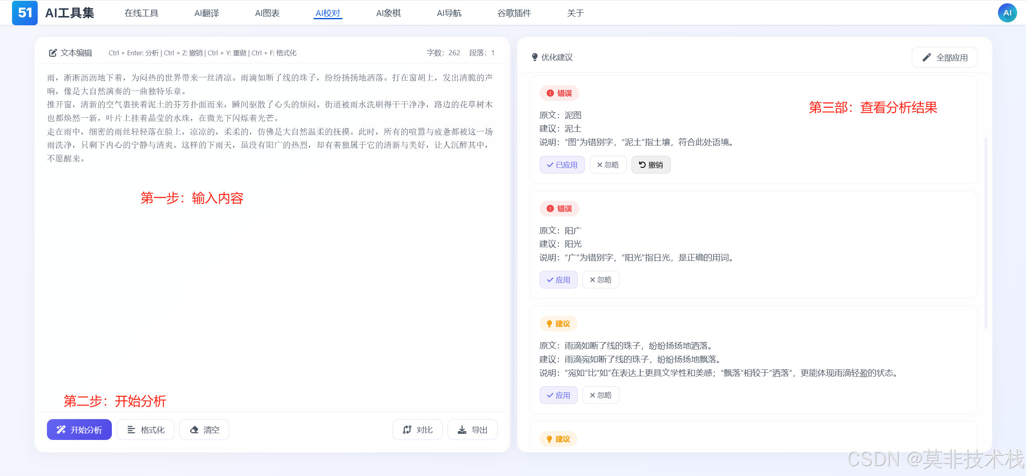
Task: Apply the 雨滴宛如 wording suggestion
Action: (x=558, y=395)
